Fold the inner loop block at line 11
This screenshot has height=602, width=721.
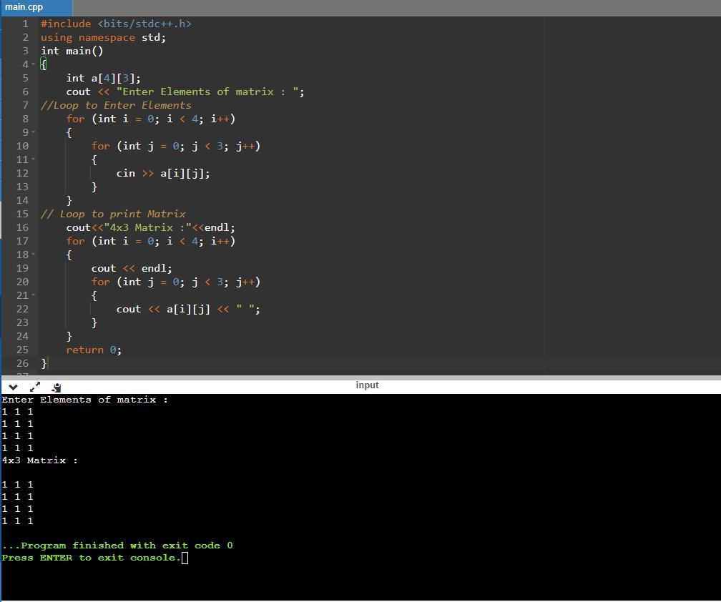(34, 159)
